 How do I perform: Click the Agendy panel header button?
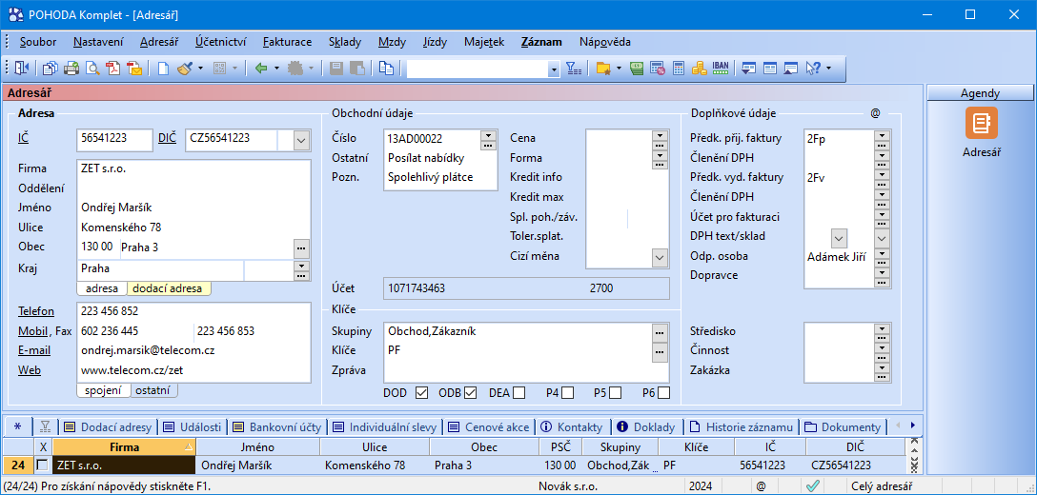pyautogui.click(x=980, y=94)
